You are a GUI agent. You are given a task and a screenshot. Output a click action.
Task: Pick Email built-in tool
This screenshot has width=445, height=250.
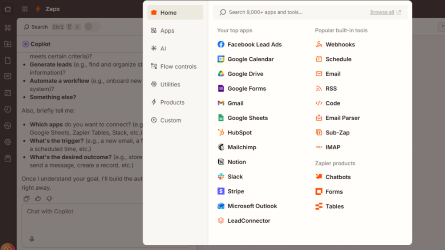pos(328,74)
